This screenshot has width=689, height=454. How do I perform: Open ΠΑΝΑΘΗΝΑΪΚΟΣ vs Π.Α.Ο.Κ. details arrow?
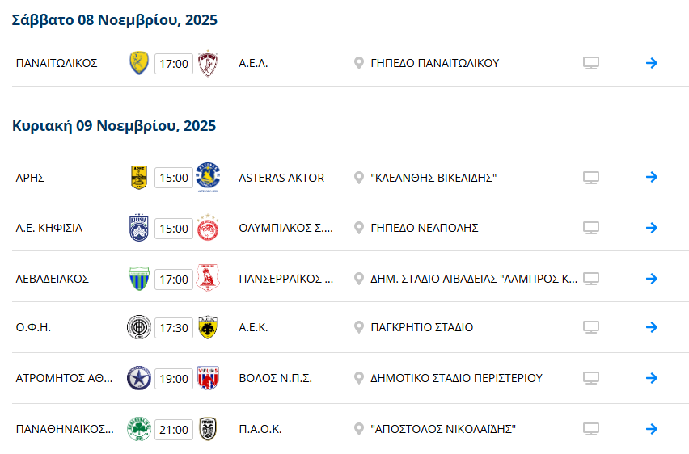652,429
